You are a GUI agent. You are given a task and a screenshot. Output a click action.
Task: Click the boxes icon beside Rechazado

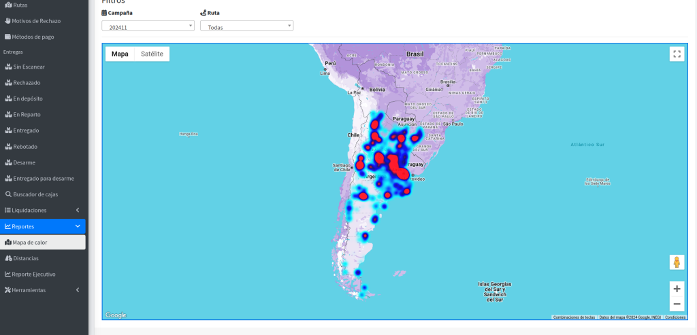(8, 83)
